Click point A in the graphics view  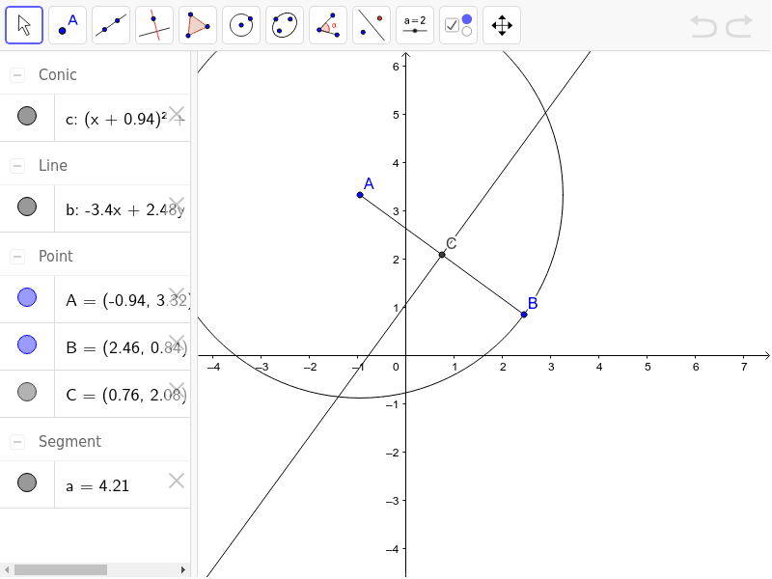pyautogui.click(x=360, y=195)
